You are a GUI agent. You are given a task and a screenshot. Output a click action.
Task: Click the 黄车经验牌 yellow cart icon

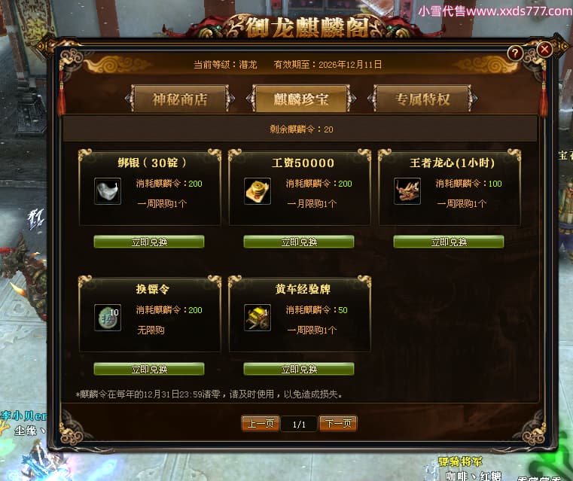258,318
